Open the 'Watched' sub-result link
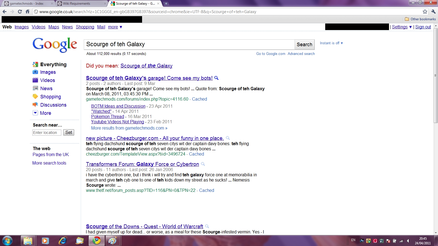The width and height of the screenshot is (438, 246). [101, 111]
